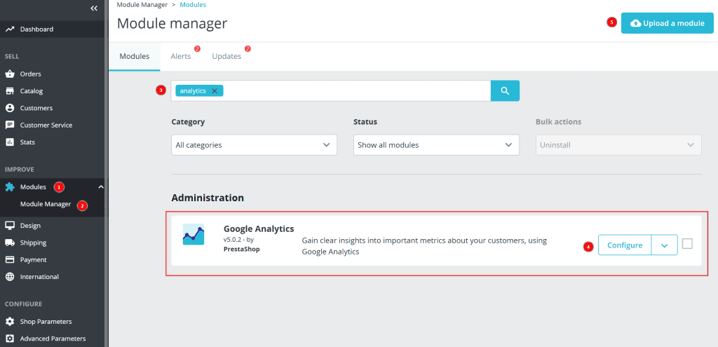
Task: Click the International globe icon
Action: [10, 277]
